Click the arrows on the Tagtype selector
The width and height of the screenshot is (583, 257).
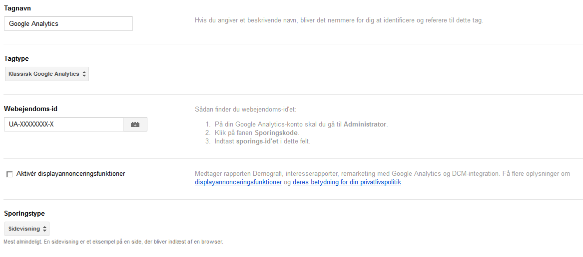click(x=84, y=74)
